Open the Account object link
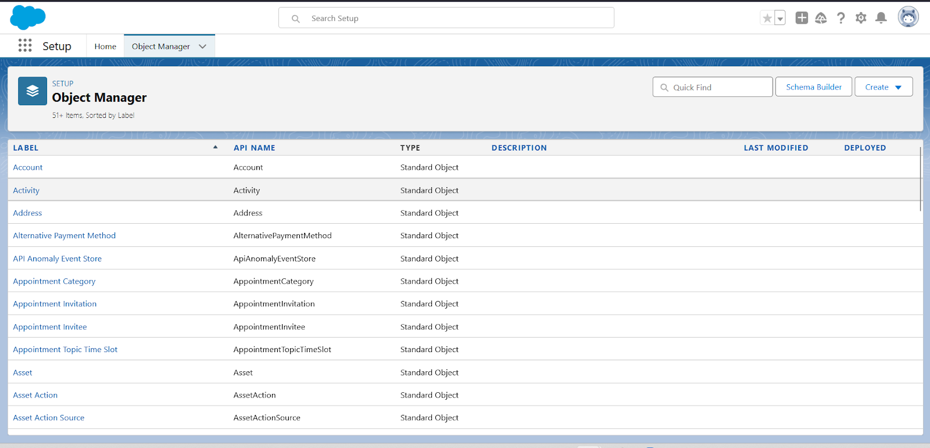This screenshot has width=930, height=448. point(28,167)
